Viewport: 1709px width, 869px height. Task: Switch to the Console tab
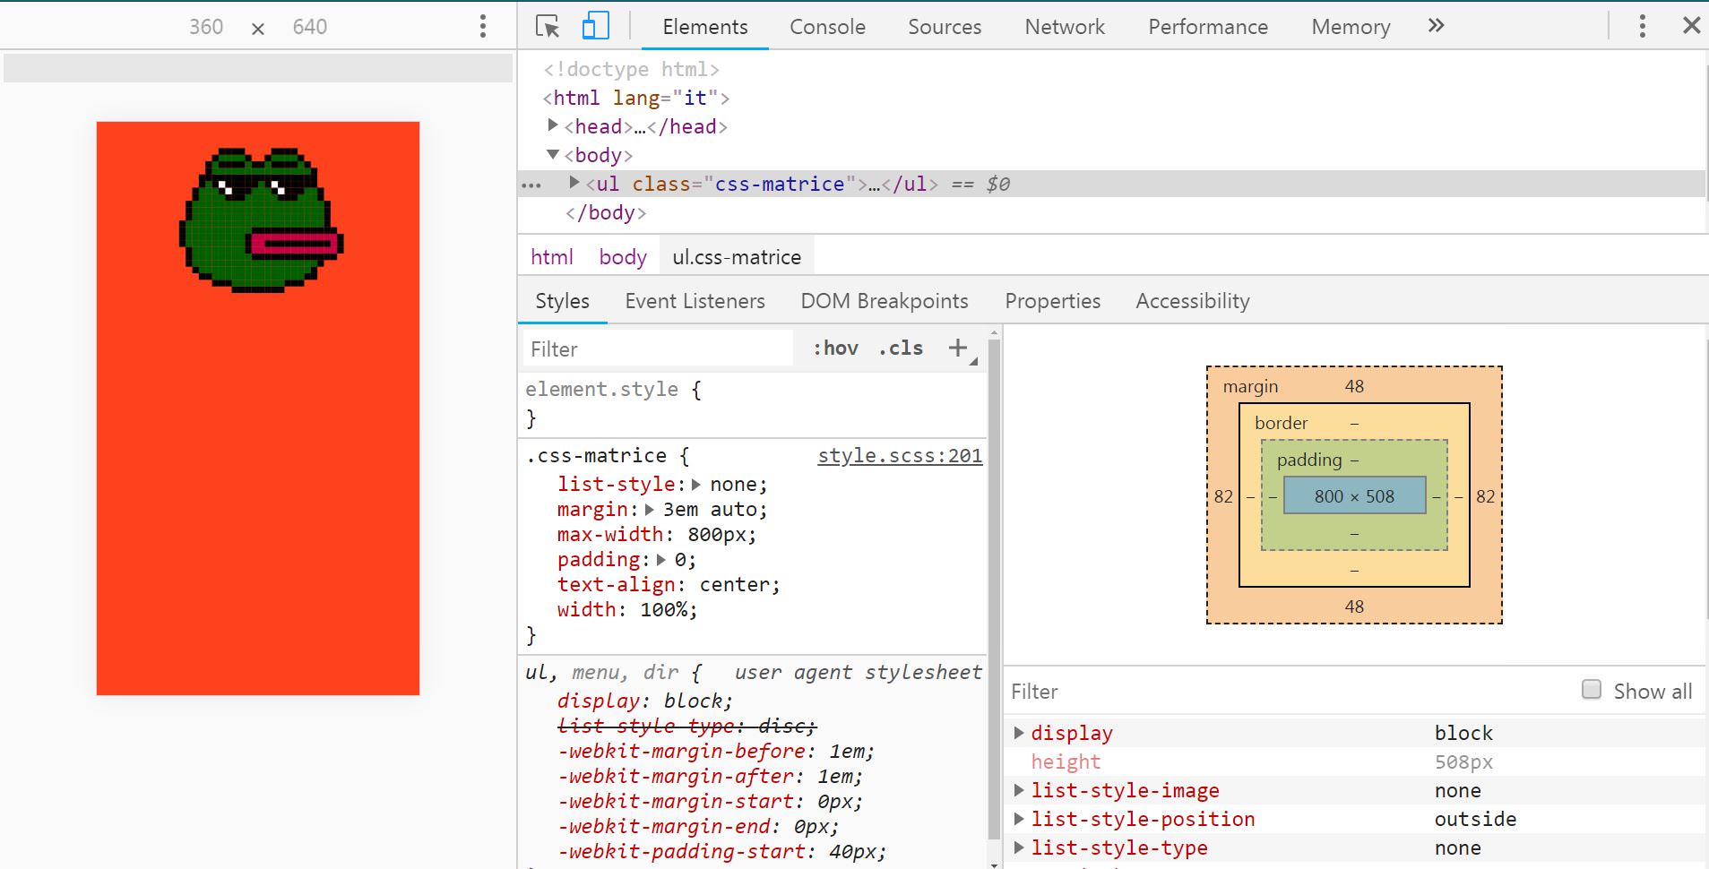pyautogui.click(x=827, y=27)
